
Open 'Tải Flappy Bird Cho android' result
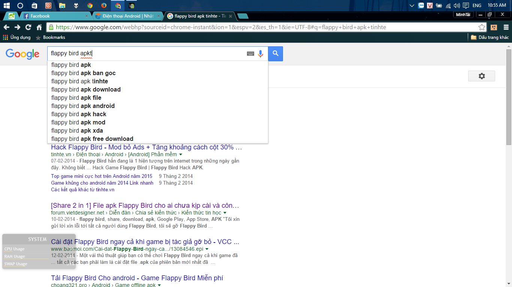tap(137, 278)
